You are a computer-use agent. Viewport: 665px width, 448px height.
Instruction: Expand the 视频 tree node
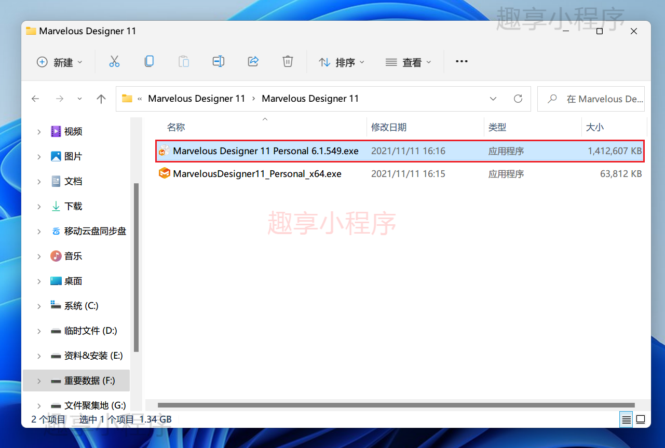(39, 132)
